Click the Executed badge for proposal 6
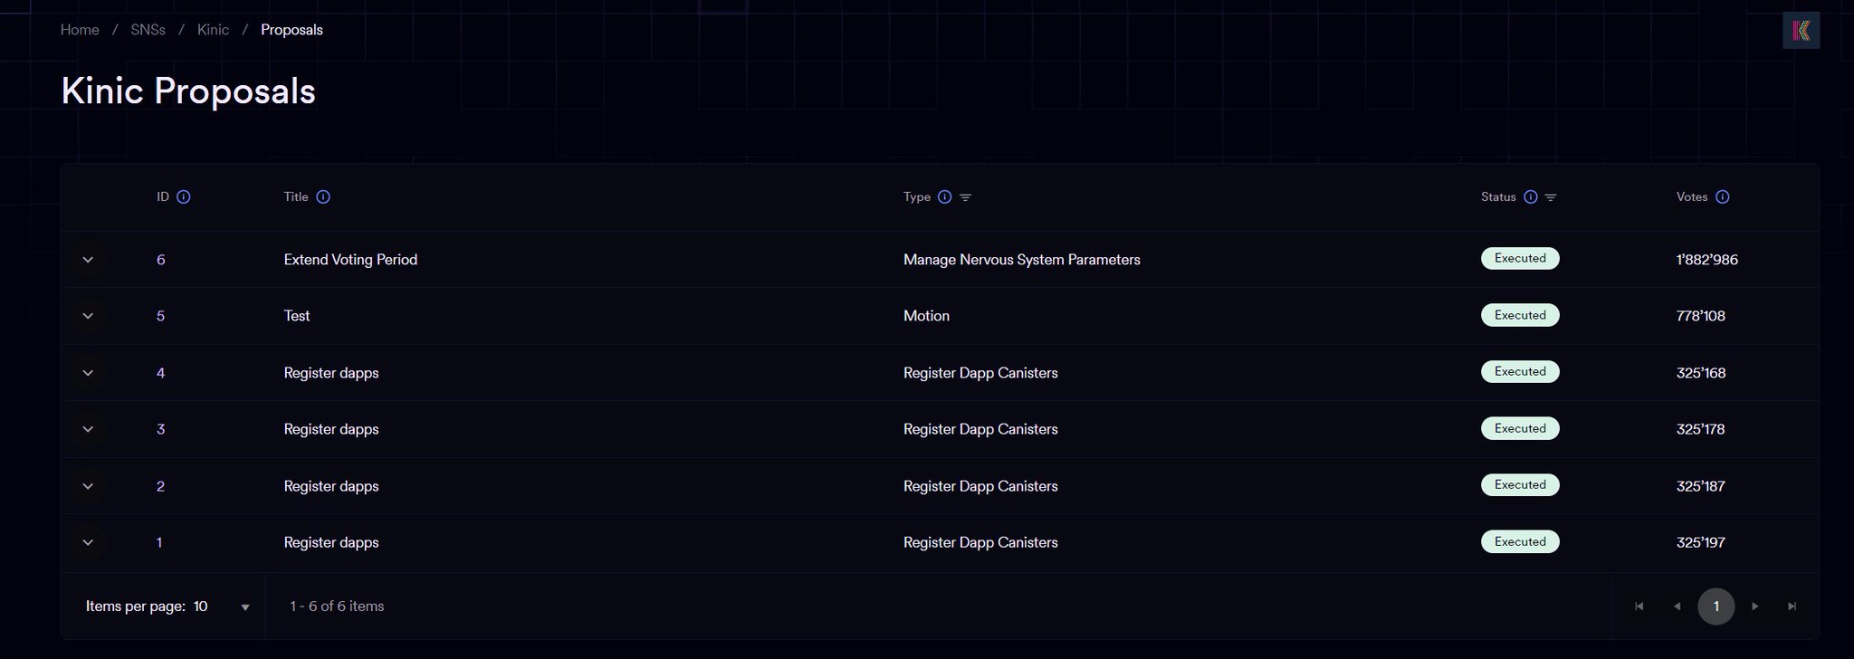1854x659 pixels. click(1520, 259)
